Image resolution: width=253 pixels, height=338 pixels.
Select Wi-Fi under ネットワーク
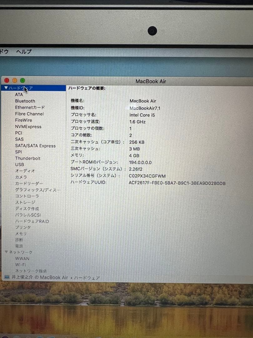pyautogui.click(x=20, y=264)
